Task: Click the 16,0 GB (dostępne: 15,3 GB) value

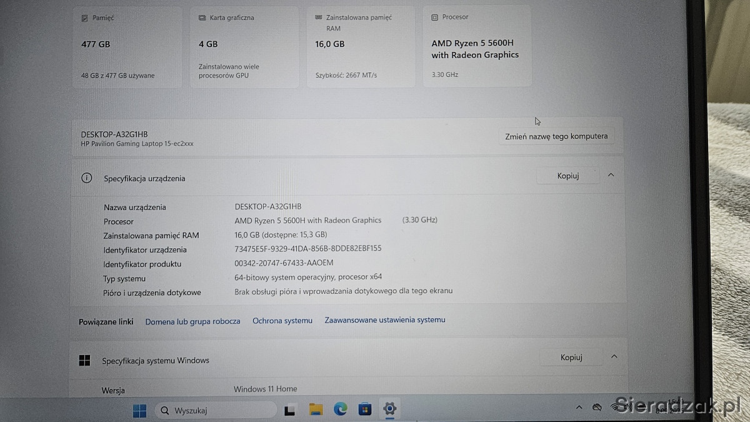Action: click(281, 235)
